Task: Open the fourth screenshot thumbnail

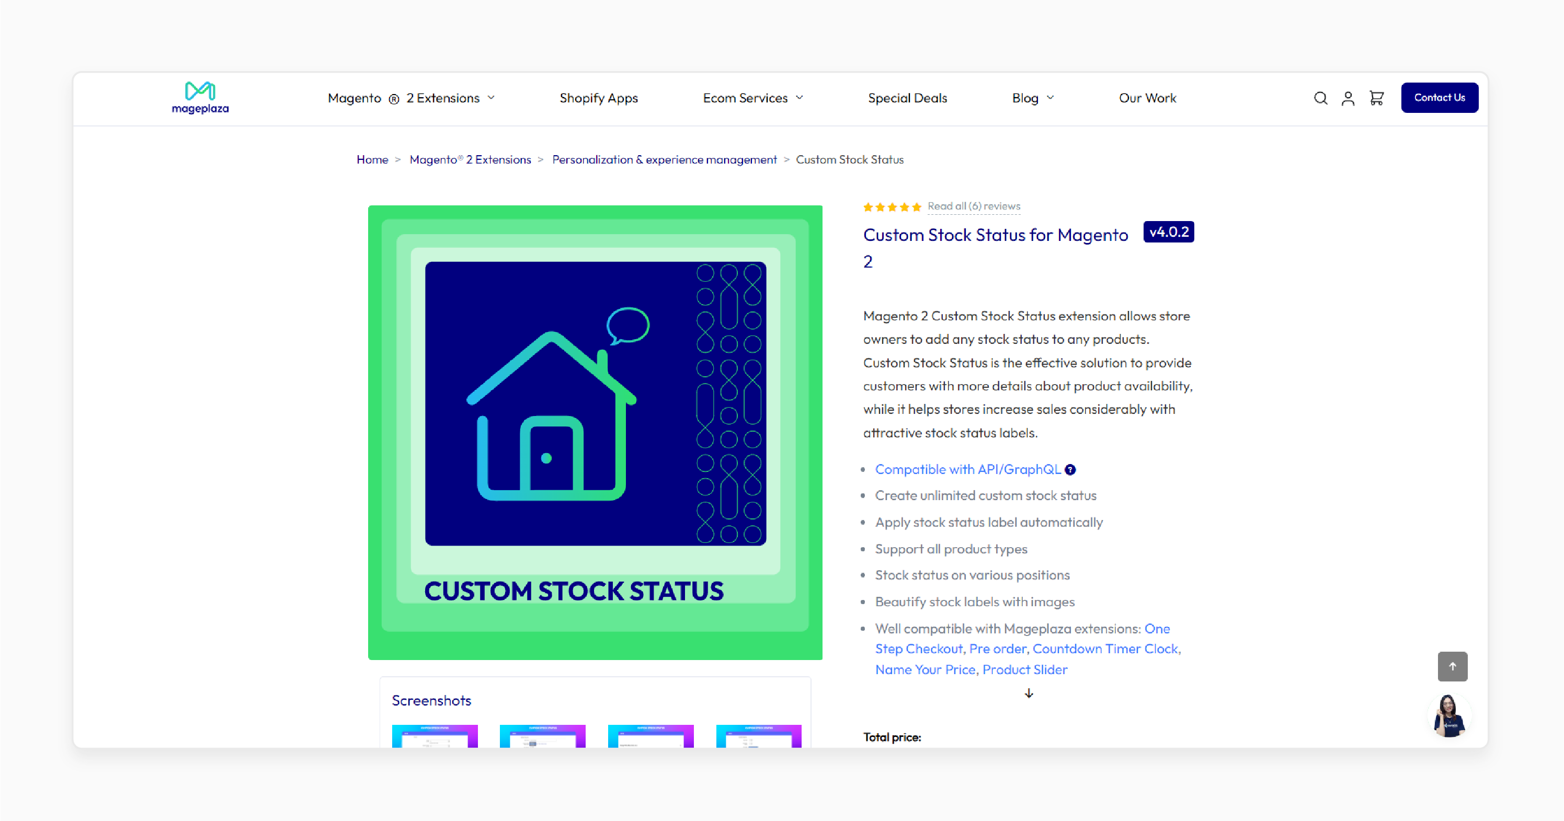Action: 758,736
